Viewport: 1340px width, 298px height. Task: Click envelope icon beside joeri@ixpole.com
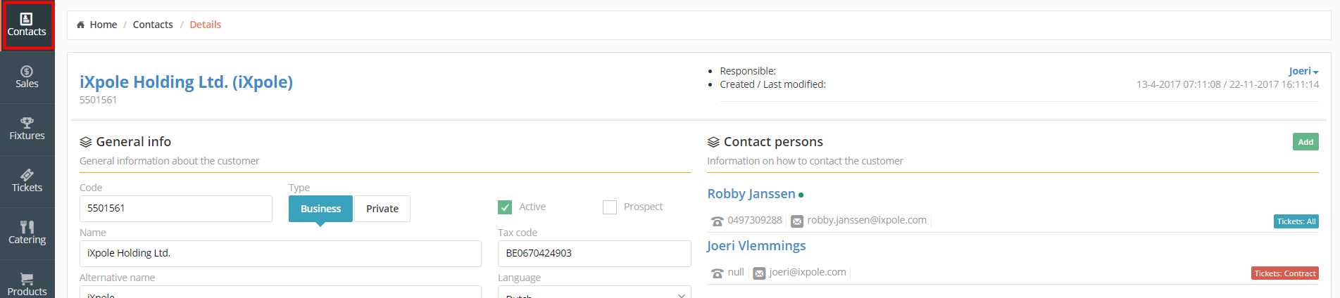(x=759, y=273)
